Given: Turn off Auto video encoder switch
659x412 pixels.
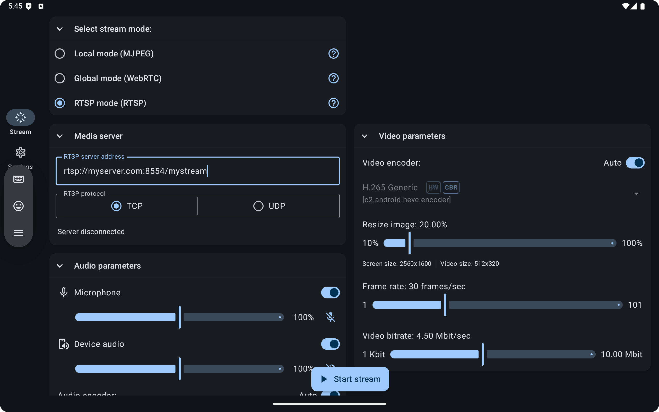Looking at the screenshot, I should click(x=635, y=163).
